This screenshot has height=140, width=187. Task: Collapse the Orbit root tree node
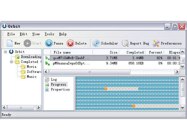pos(5,52)
